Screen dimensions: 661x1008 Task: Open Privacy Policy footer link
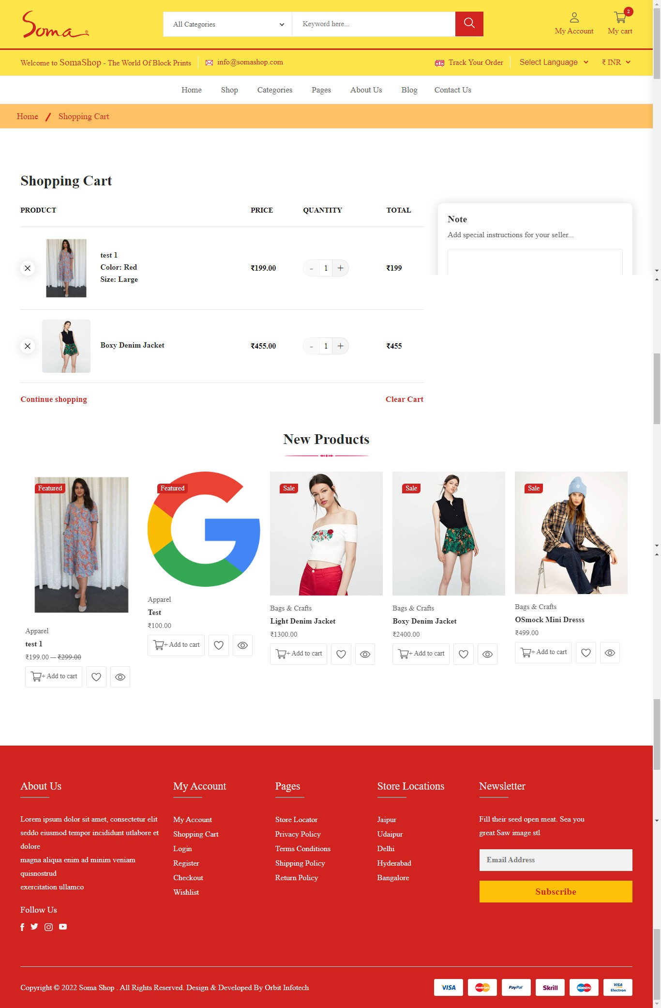point(298,834)
